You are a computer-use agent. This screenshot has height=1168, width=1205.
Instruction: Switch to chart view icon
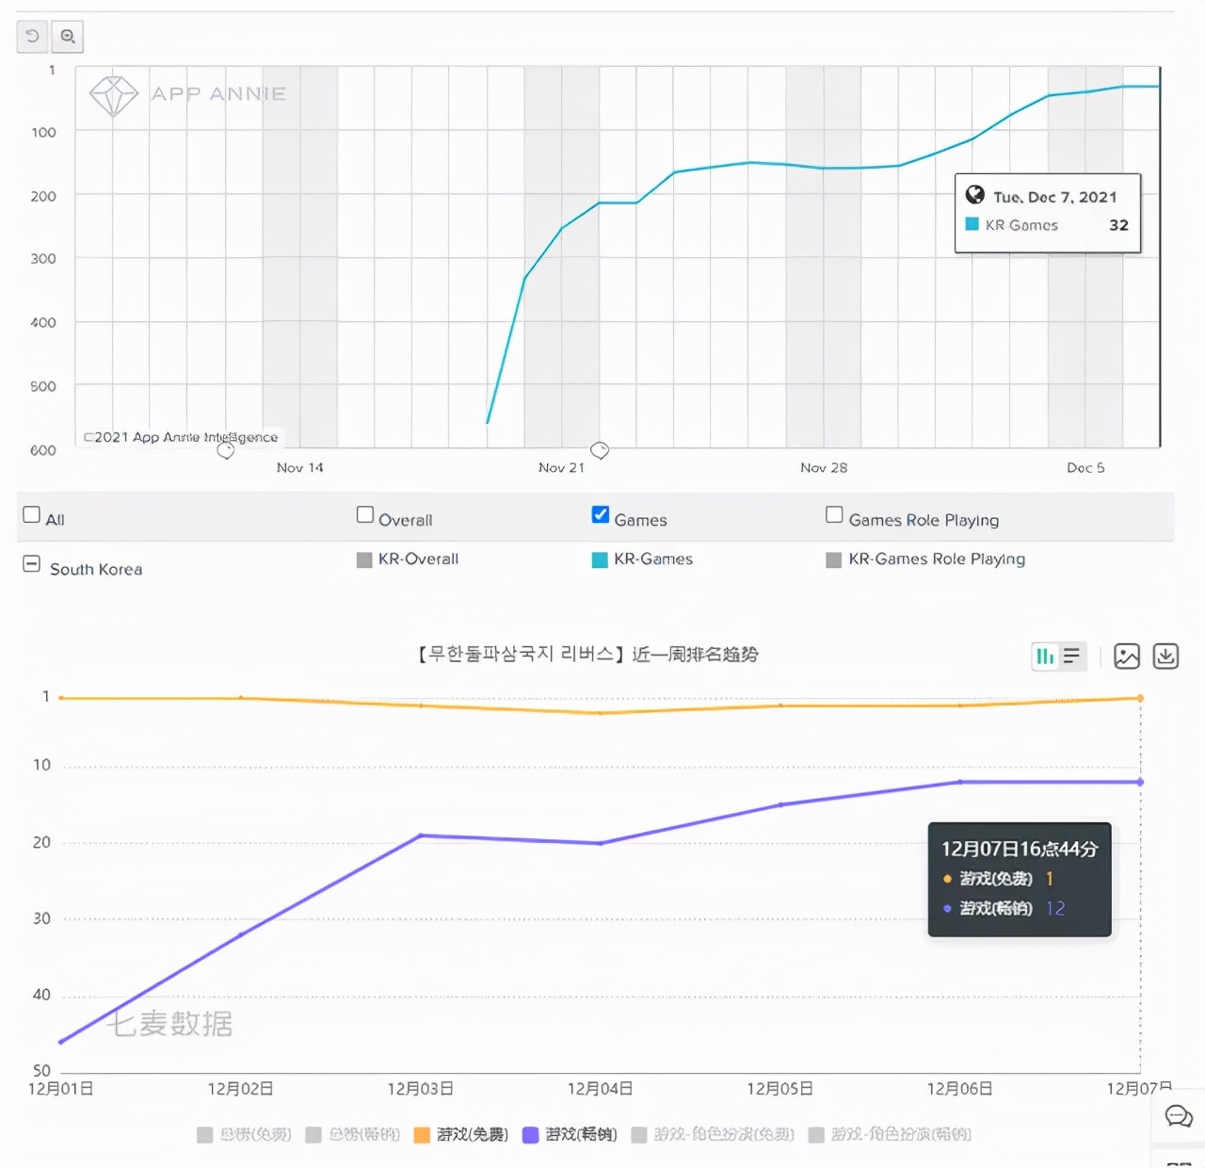tap(1045, 657)
